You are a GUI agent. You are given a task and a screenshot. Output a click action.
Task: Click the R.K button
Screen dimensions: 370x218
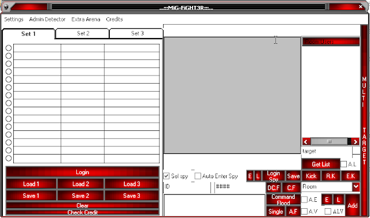coord(331,176)
